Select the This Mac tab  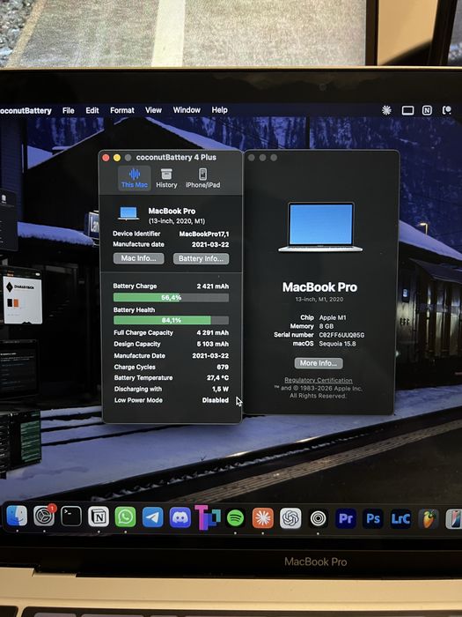pos(135,178)
